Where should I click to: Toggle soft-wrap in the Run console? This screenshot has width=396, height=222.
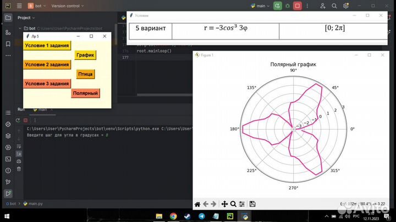(19, 146)
